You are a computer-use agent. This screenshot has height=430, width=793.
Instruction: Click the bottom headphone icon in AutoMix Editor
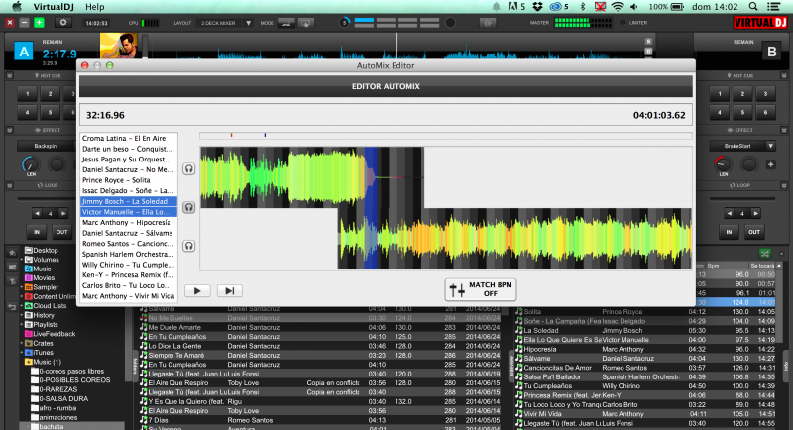pyautogui.click(x=188, y=246)
